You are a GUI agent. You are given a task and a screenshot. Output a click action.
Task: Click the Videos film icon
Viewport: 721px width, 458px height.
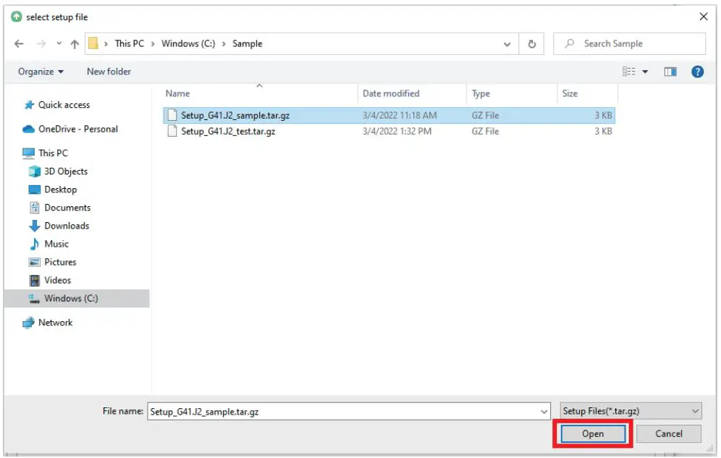35,280
